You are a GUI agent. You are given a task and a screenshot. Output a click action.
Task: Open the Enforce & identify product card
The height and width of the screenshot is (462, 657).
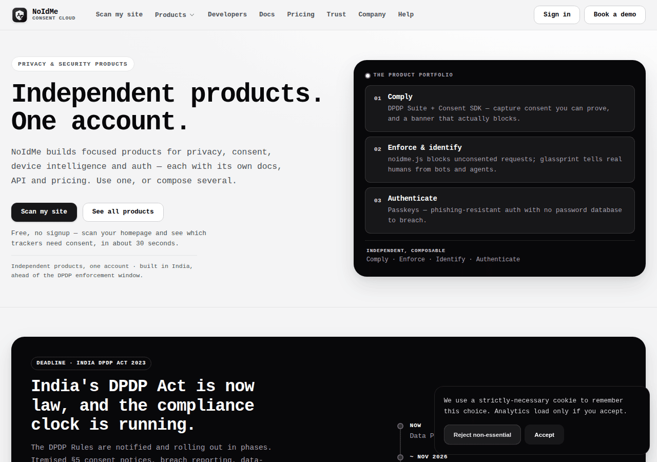coord(500,160)
